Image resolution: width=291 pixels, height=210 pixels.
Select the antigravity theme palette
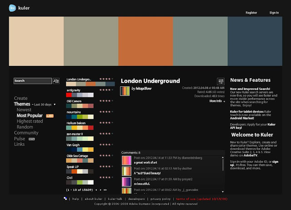tap(80, 95)
